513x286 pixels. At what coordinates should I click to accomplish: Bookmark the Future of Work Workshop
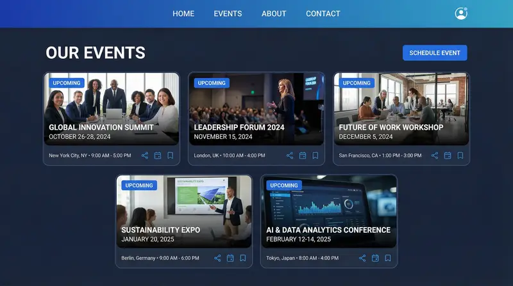[x=460, y=155]
